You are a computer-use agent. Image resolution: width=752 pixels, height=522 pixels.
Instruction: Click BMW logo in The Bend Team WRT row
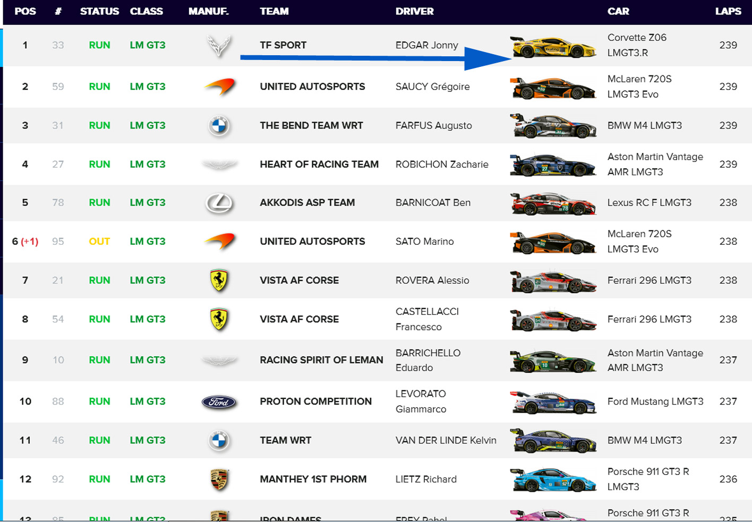[x=219, y=126]
